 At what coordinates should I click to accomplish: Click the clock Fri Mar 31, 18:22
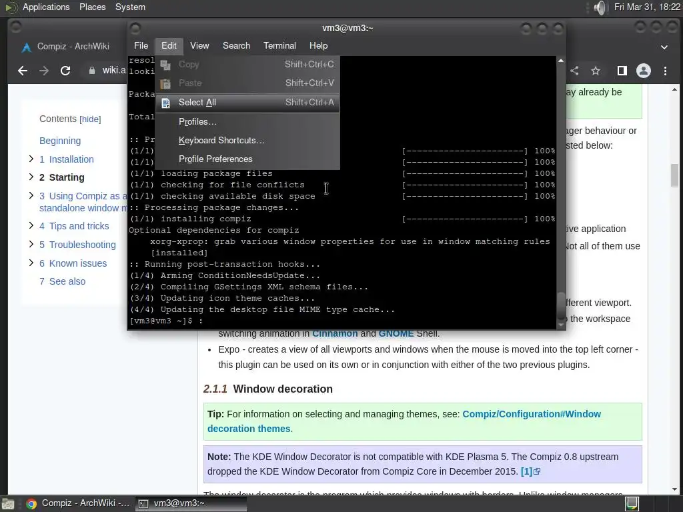(647, 7)
